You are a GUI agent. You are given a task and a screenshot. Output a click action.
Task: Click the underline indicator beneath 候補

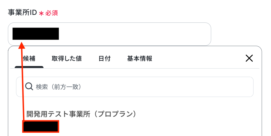coord(29,67)
